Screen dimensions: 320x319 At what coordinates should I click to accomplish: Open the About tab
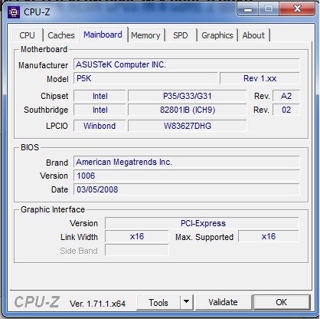[x=253, y=35]
